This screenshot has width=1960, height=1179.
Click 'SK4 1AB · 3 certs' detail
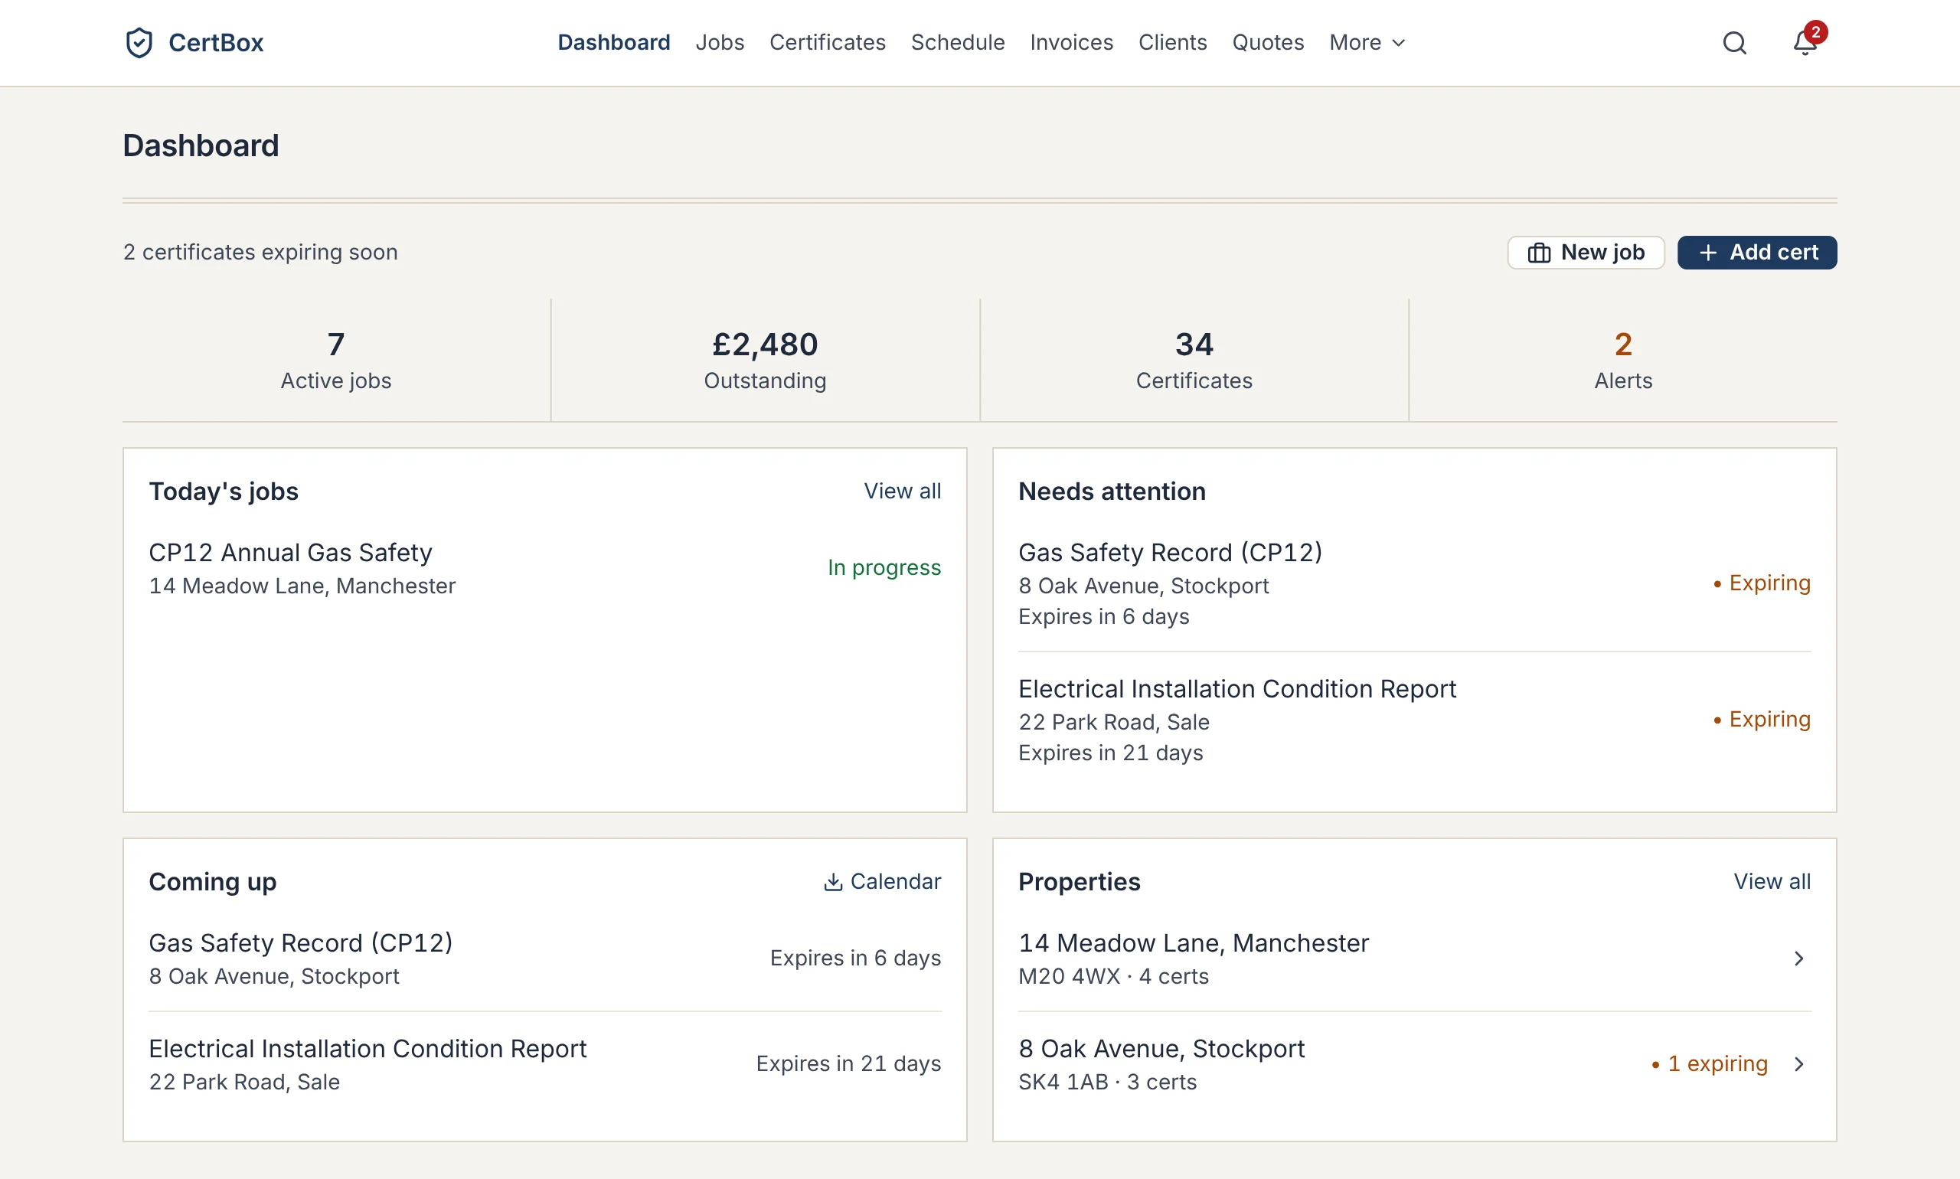(1108, 1082)
